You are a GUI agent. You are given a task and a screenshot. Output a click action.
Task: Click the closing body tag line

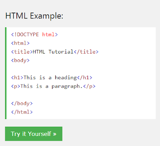22,103
